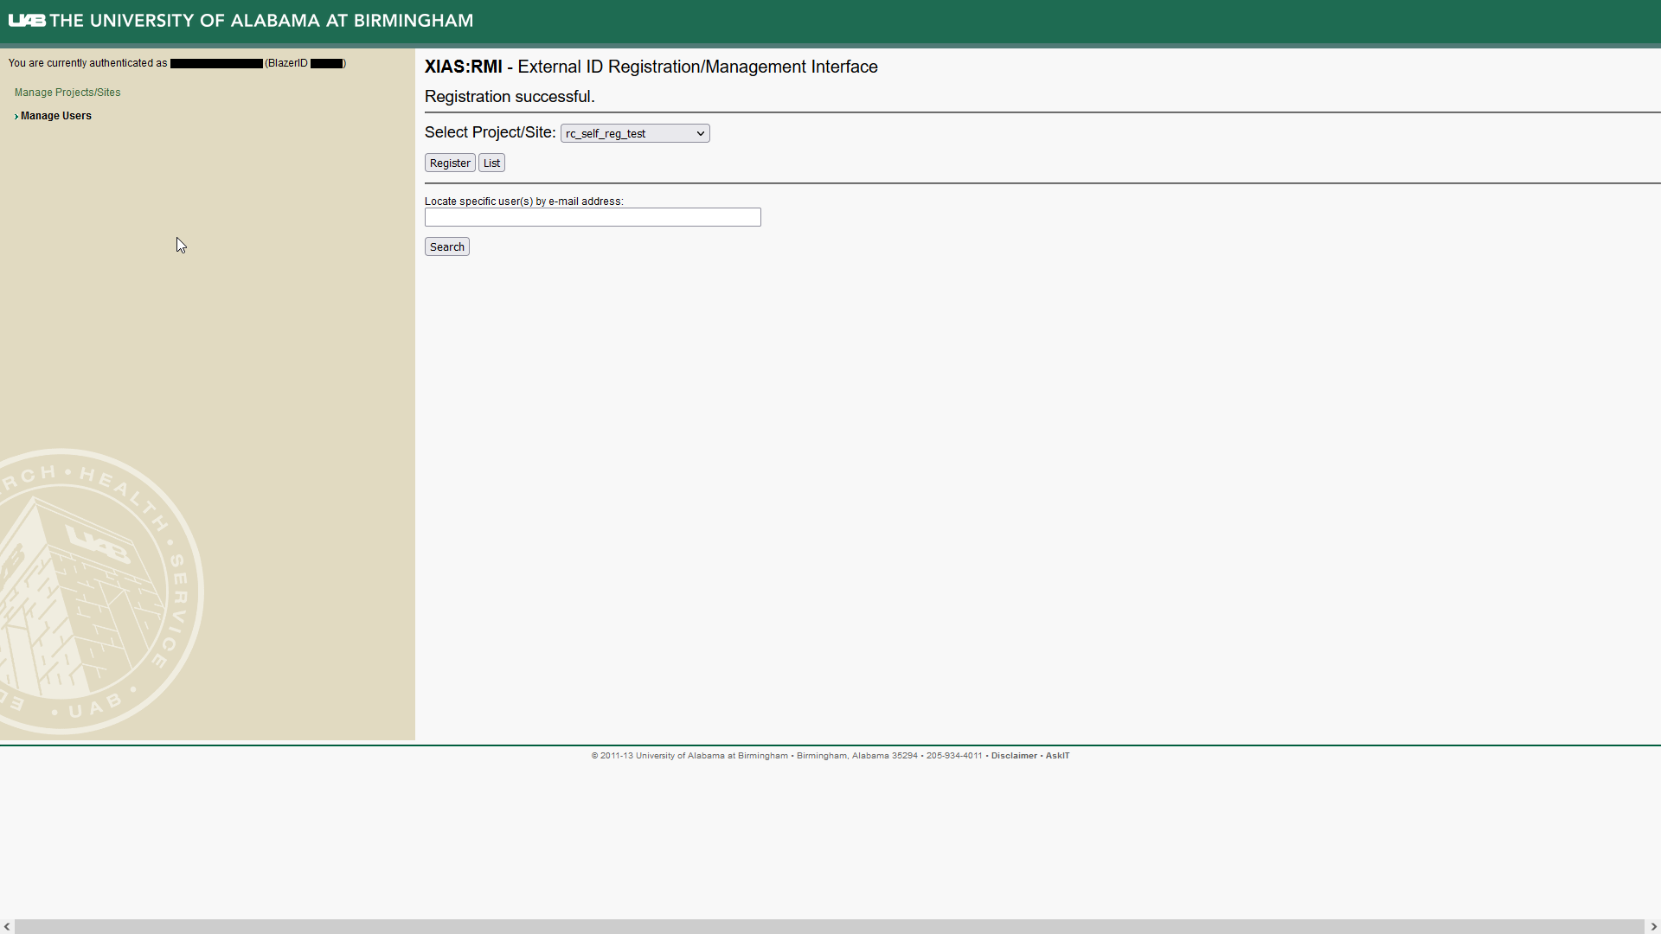Select Manage Users in the sidebar
This screenshot has height=934, width=1661.
[56, 116]
